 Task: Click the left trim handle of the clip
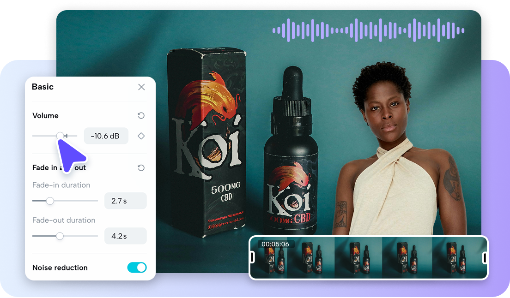tap(252, 257)
